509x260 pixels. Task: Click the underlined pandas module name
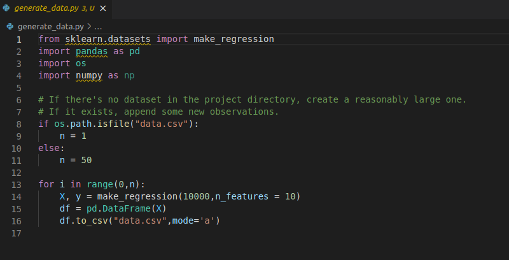(92, 52)
